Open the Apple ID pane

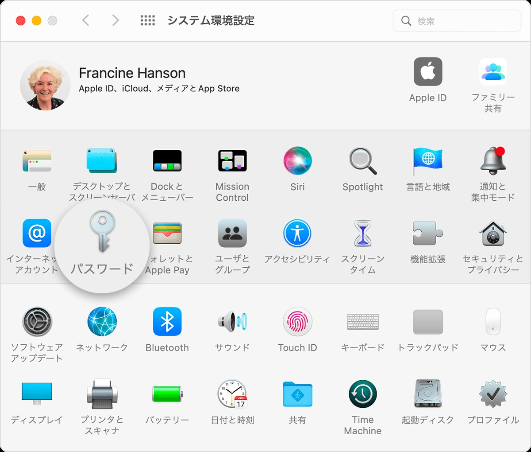[428, 72]
